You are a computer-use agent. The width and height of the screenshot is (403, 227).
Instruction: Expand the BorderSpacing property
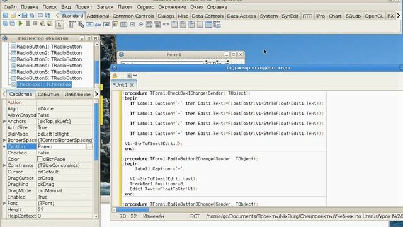pyautogui.click(x=4, y=140)
